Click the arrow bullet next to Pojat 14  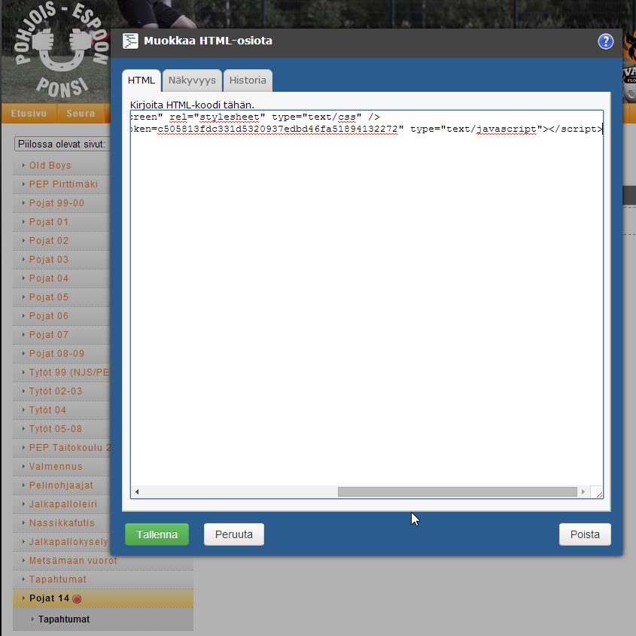point(23,598)
